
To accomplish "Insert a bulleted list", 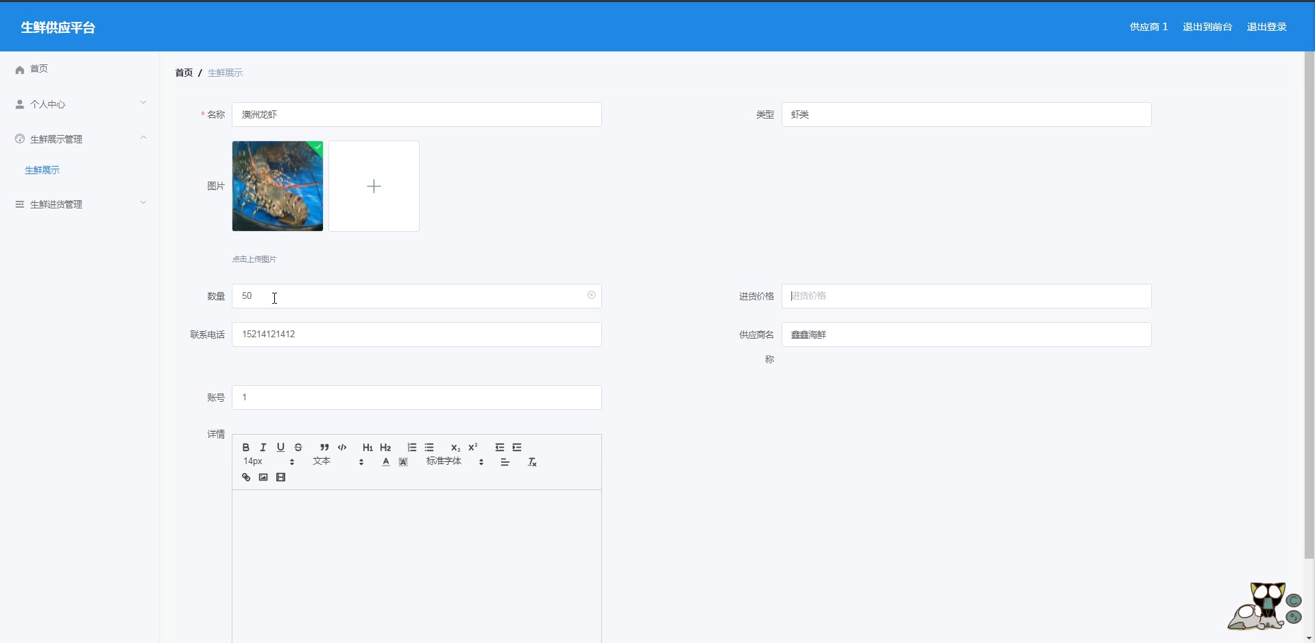I will (429, 448).
